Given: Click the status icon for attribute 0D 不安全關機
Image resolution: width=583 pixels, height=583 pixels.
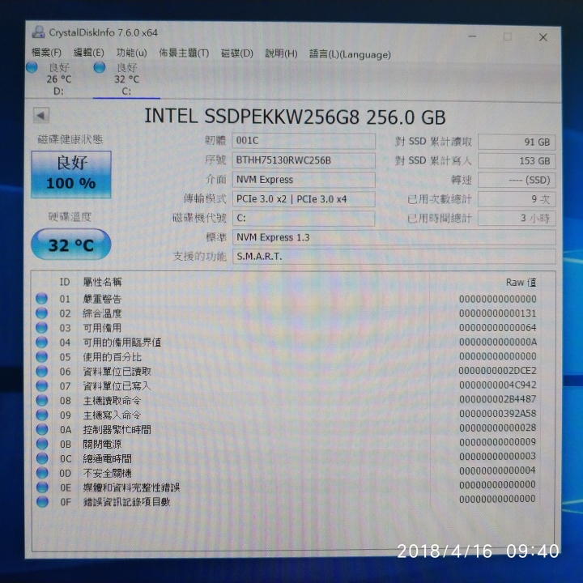Looking at the screenshot, I should 42,473.
